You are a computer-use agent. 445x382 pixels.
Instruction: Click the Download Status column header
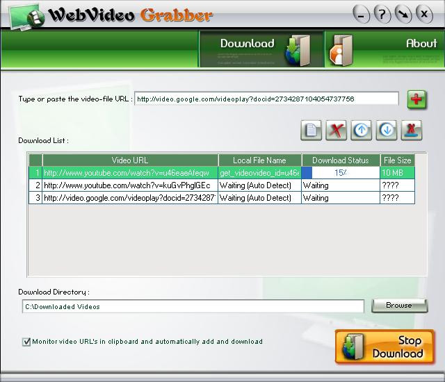pyautogui.click(x=341, y=160)
